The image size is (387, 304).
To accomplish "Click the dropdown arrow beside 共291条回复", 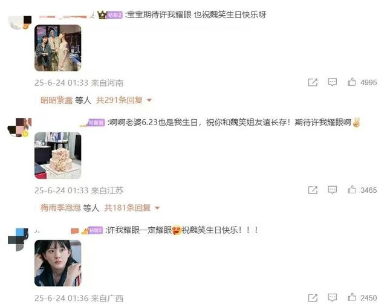I will 149,100.
